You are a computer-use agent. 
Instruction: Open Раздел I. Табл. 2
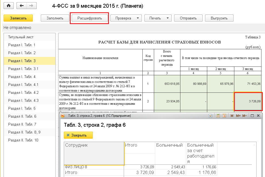(30, 53)
